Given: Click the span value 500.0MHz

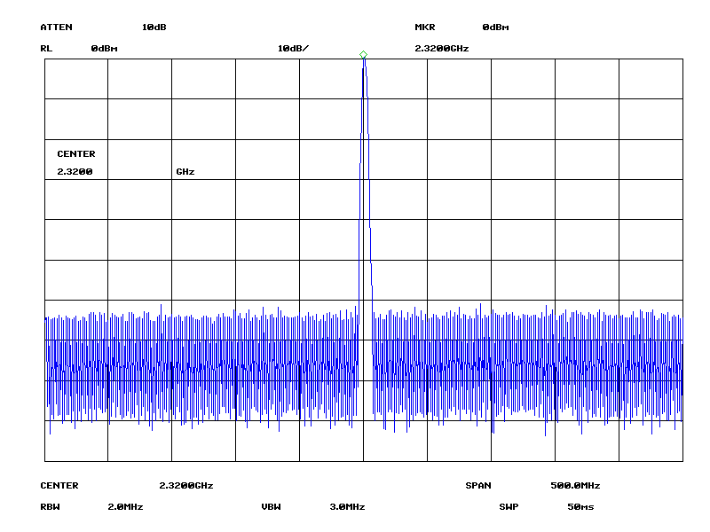Looking at the screenshot, I should [575, 485].
